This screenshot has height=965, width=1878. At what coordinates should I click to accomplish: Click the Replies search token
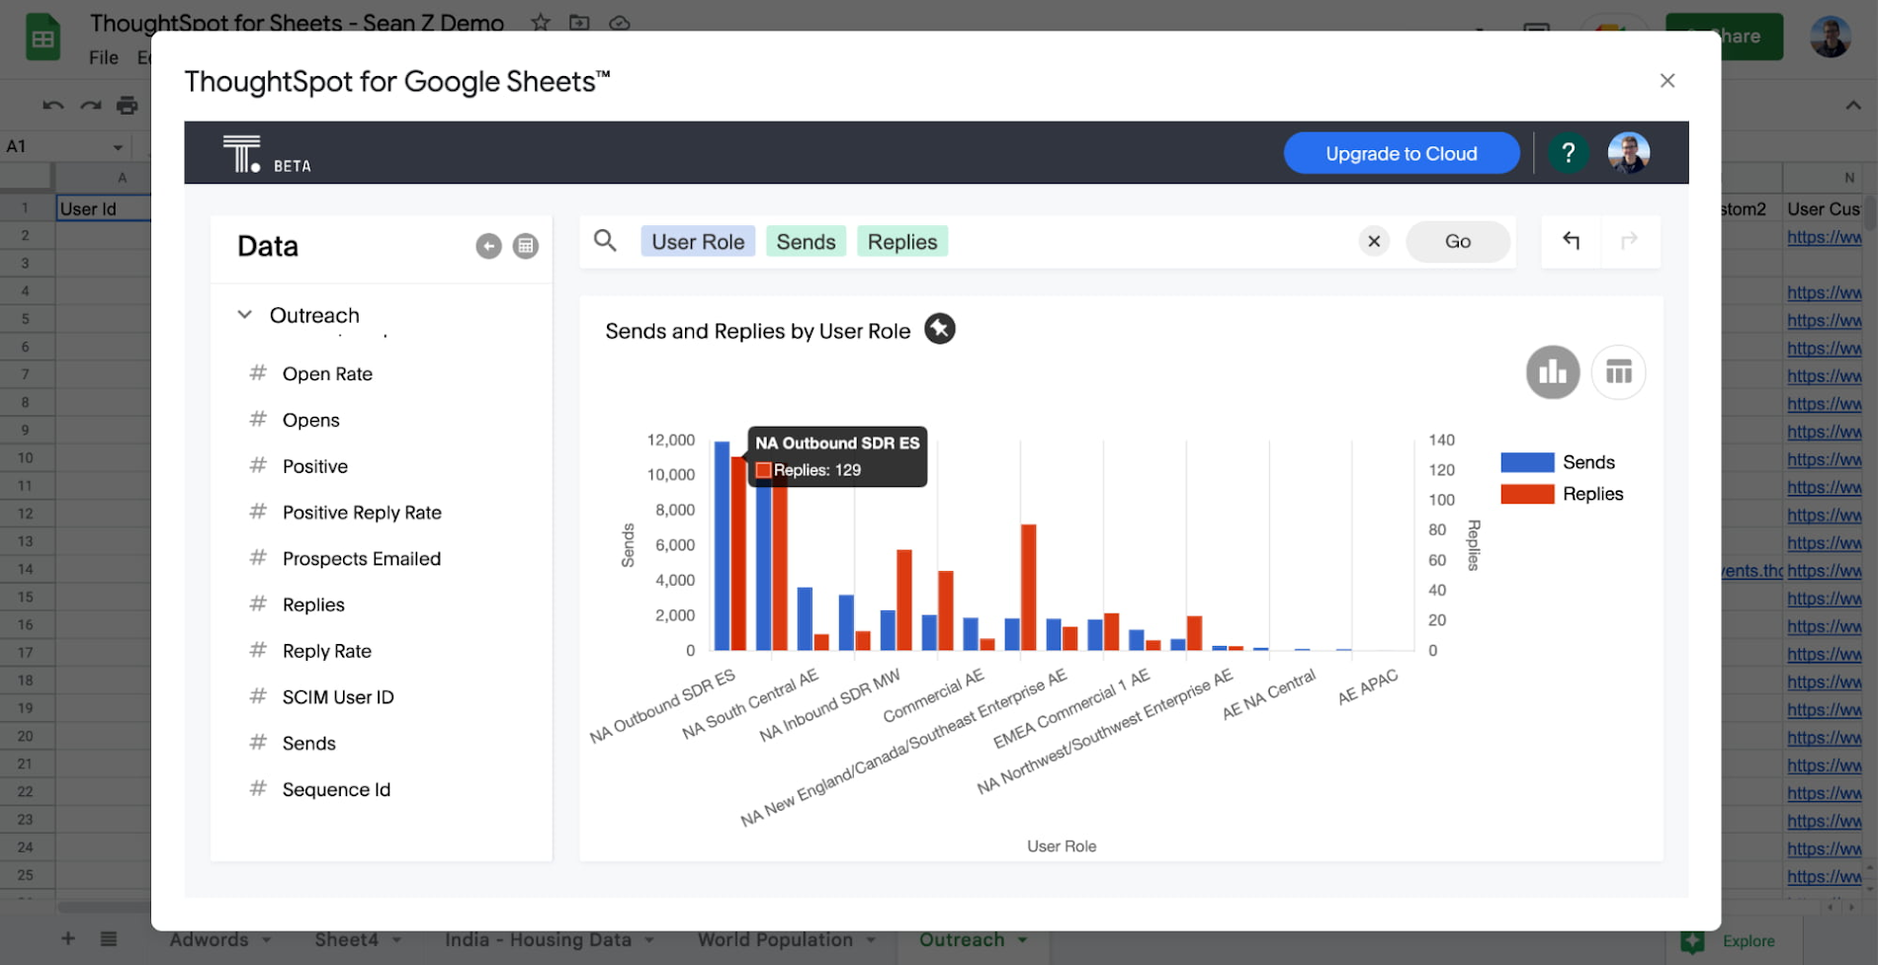point(902,241)
